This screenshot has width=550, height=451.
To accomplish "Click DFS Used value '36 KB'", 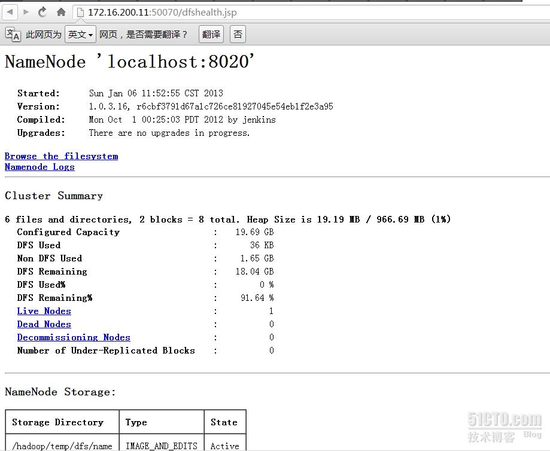I will click(x=262, y=245).
